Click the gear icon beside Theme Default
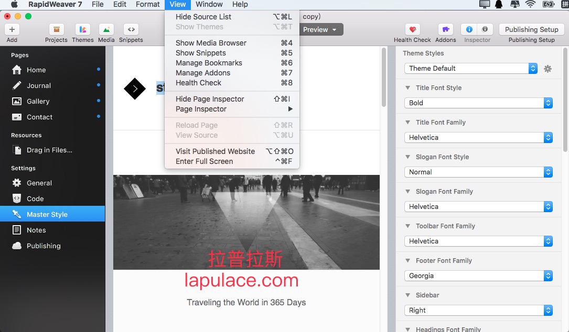 547,69
